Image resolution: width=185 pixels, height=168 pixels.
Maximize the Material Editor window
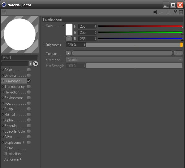pos(173,5)
